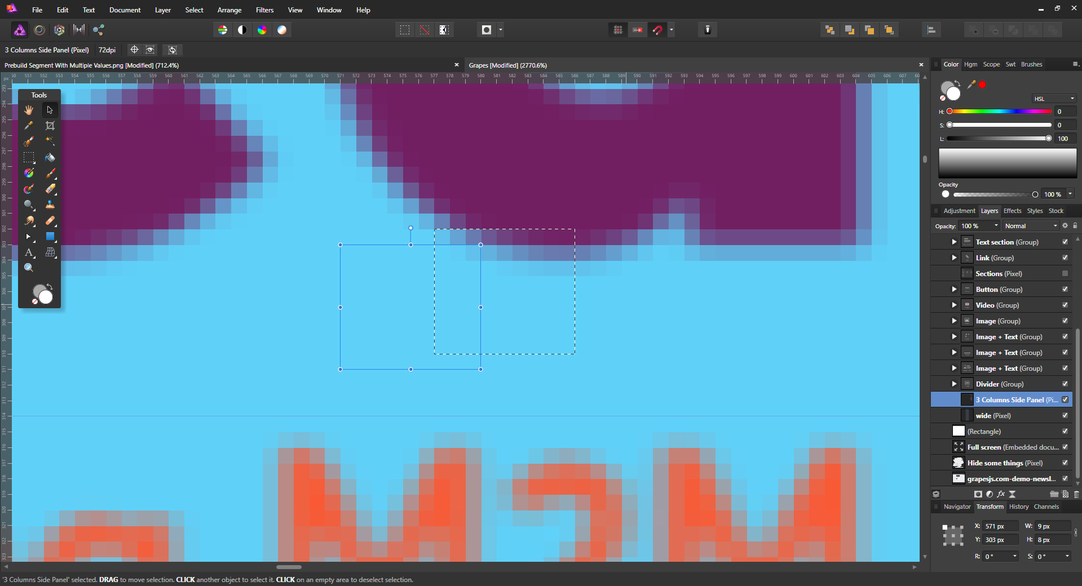Delete selected layer with trash icon

coord(1076,494)
